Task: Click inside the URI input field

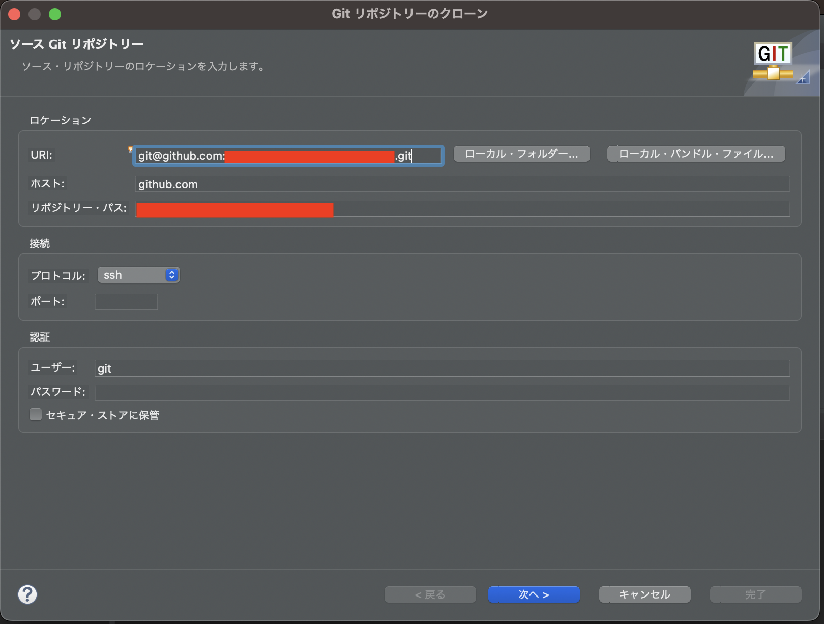Action: (x=287, y=156)
